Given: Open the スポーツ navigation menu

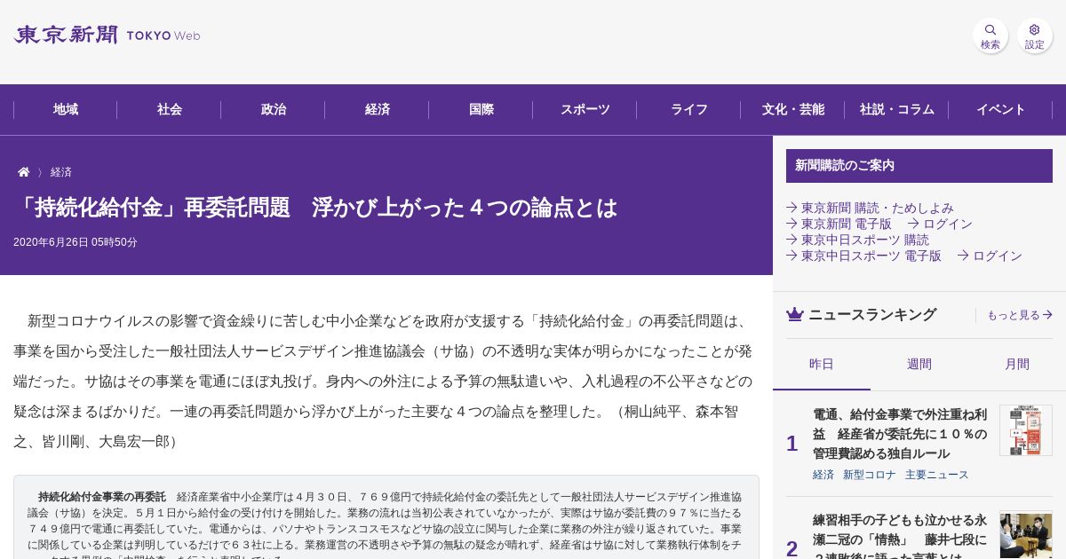Looking at the screenshot, I should click(x=585, y=109).
